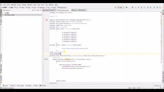The width and height of the screenshot is (164, 92).
Task: Click the Stop button in toolbar
Action: click(x=144, y=7)
